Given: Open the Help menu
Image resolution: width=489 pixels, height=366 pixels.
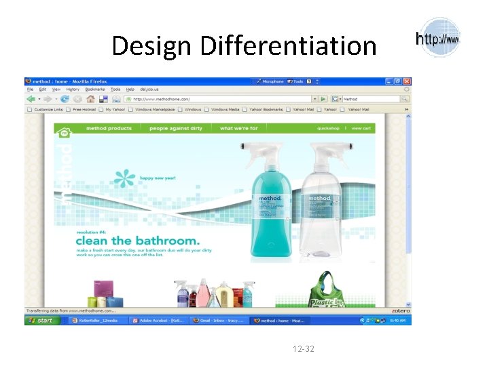Looking at the screenshot, I should pyautogui.click(x=130, y=89).
